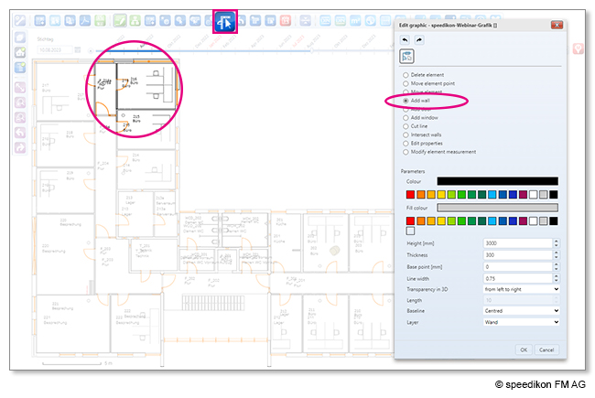Expand the Baseline dropdown set to Centred
595x398 pixels.
tap(522, 311)
